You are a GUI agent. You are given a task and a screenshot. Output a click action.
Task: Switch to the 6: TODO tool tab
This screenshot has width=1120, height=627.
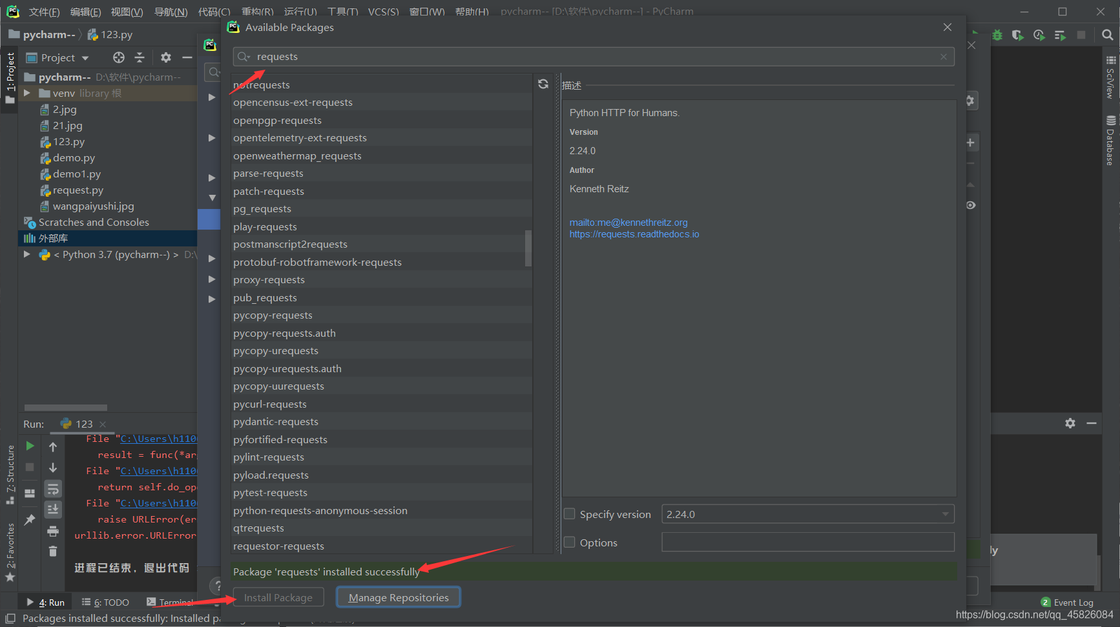105,602
